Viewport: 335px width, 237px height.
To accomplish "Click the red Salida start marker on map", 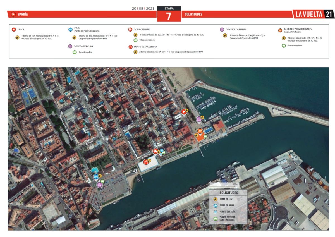I will [184, 112].
